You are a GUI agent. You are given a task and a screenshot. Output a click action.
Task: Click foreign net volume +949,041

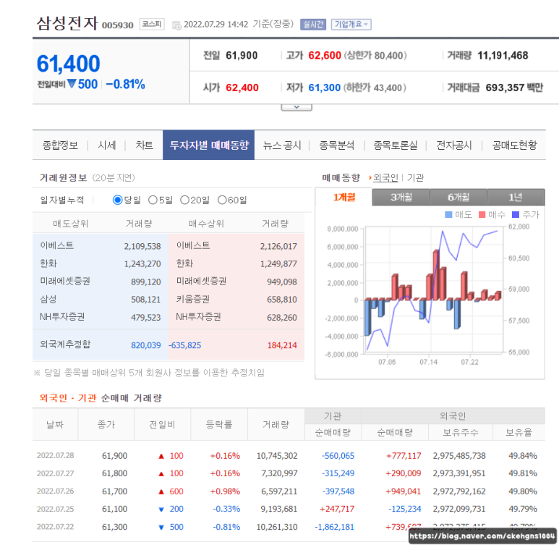point(404,491)
